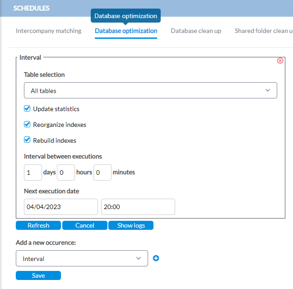The width and height of the screenshot is (293, 289).
Task: Edit the next execution date 04/04/2023 field
Action: pyautogui.click(x=61, y=207)
